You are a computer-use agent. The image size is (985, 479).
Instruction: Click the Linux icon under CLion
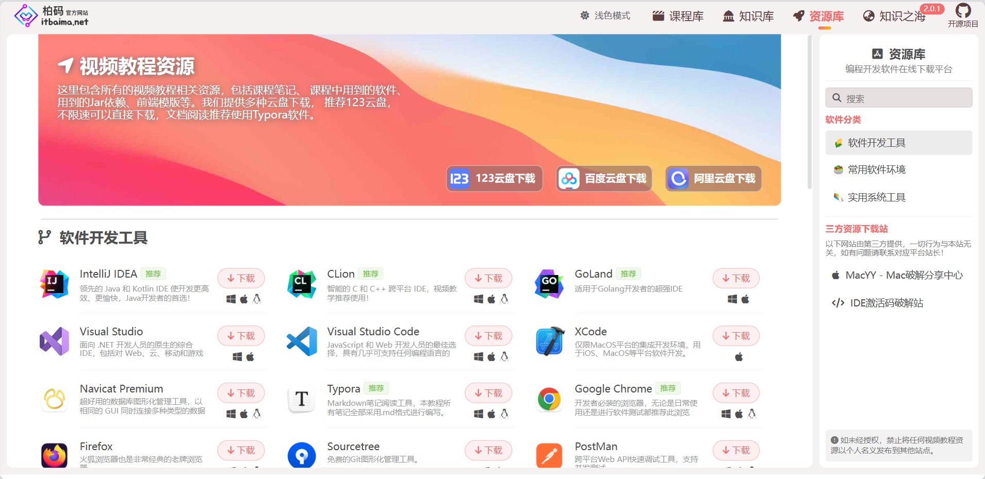pyautogui.click(x=504, y=299)
